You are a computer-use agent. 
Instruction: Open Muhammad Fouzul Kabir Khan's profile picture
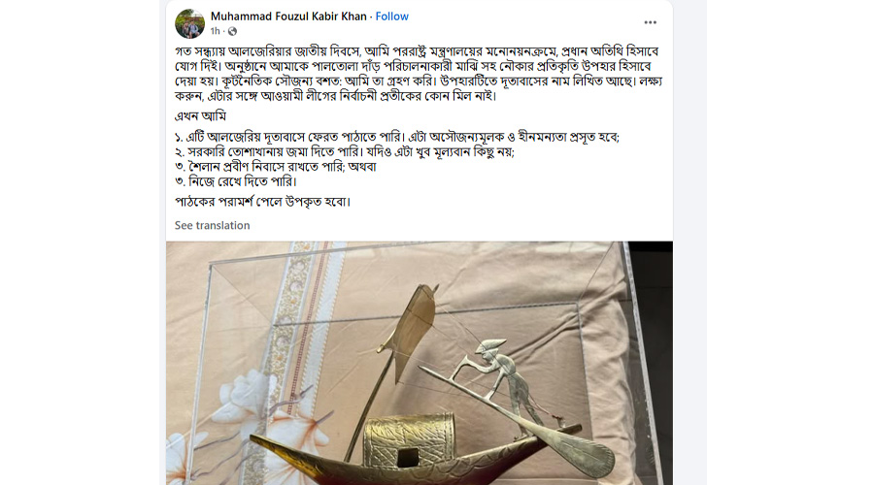(189, 23)
